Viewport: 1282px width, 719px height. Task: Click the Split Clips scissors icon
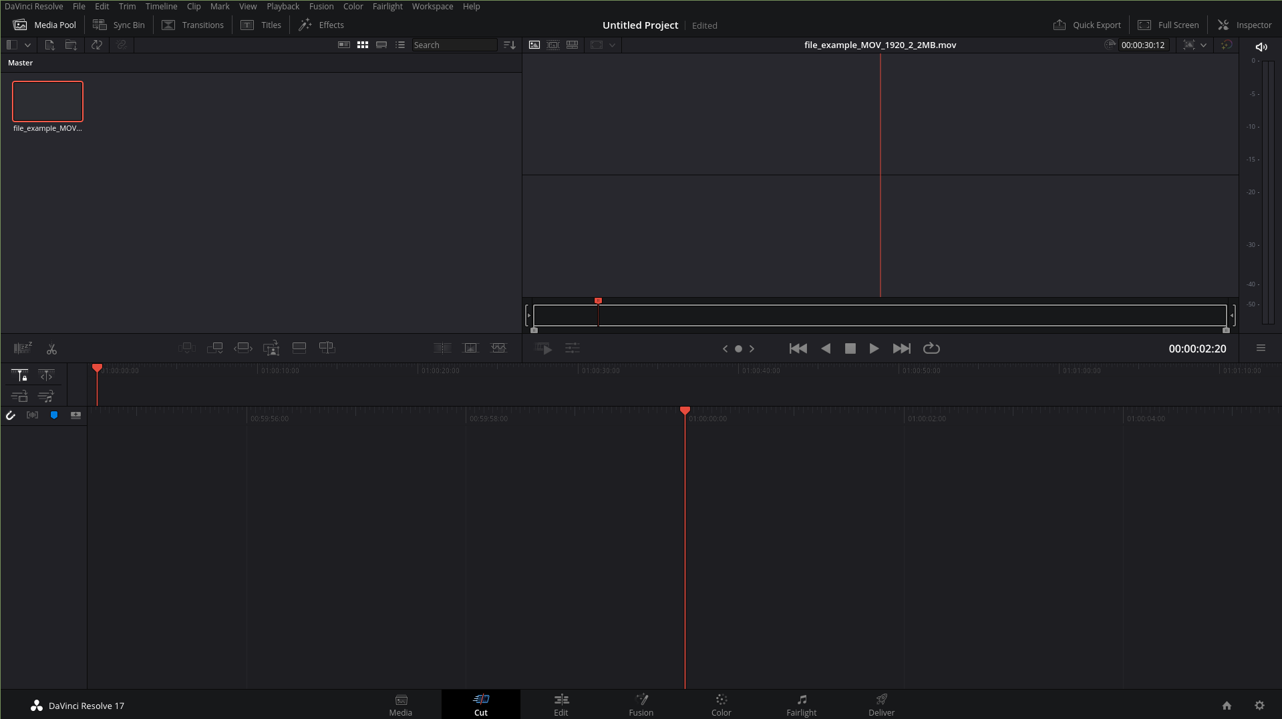coord(51,348)
